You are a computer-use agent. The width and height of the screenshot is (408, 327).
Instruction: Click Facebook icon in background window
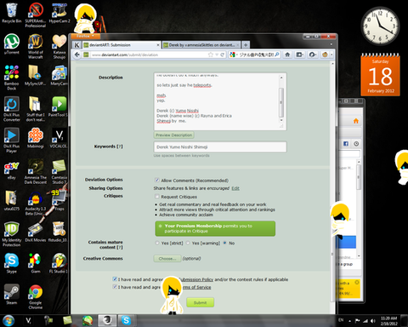[346, 144]
